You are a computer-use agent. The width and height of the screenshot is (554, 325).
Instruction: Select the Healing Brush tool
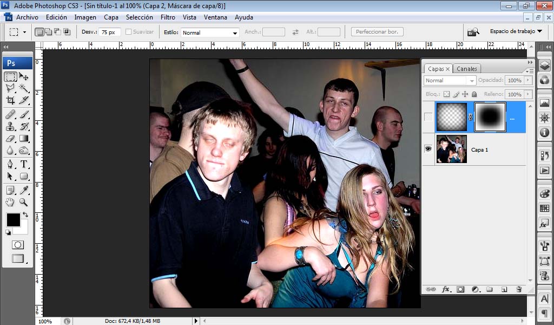coord(11,114)
